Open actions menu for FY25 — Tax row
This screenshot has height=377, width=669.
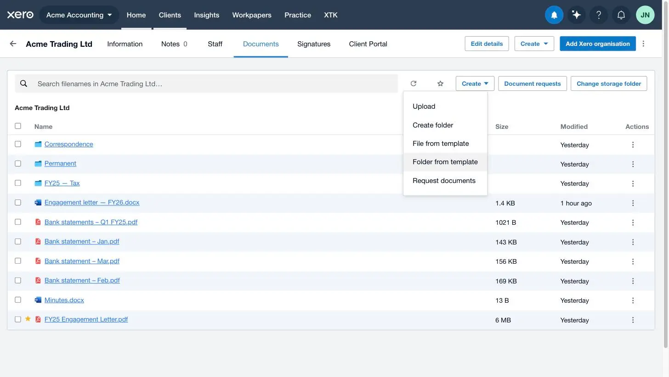pos(633,183)
